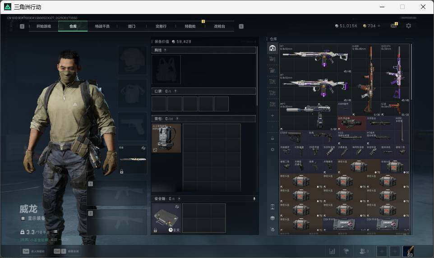This screenshot has height=258, width=434.
Task: Click the empty body armor slot
Action: (x=133, y=93)
